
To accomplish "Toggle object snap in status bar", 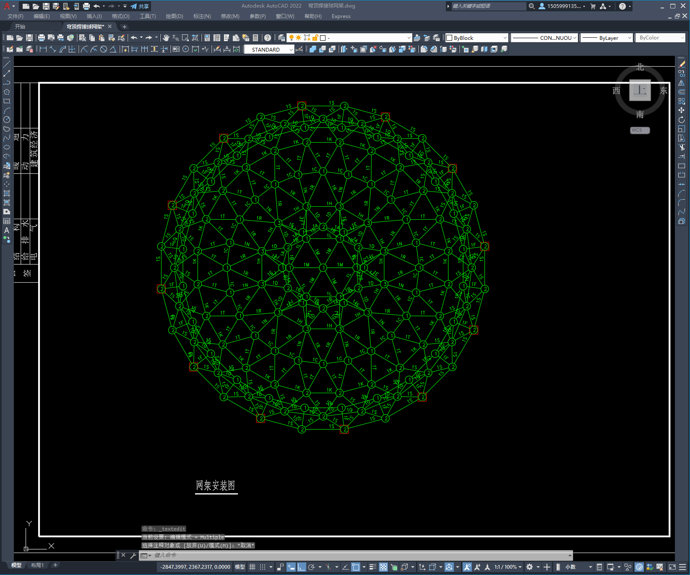I will [356, 567].
